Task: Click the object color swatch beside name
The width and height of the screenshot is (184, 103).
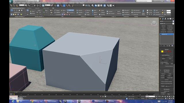Action: [173, 21]
